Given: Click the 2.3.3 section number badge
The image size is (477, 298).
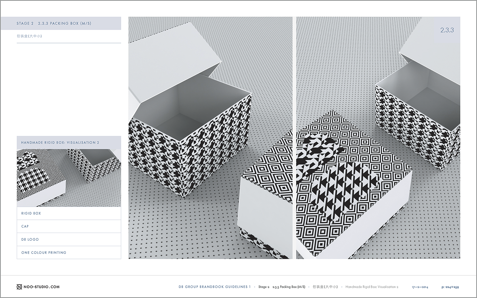Looking at the screenshot, I should point(447,30).
